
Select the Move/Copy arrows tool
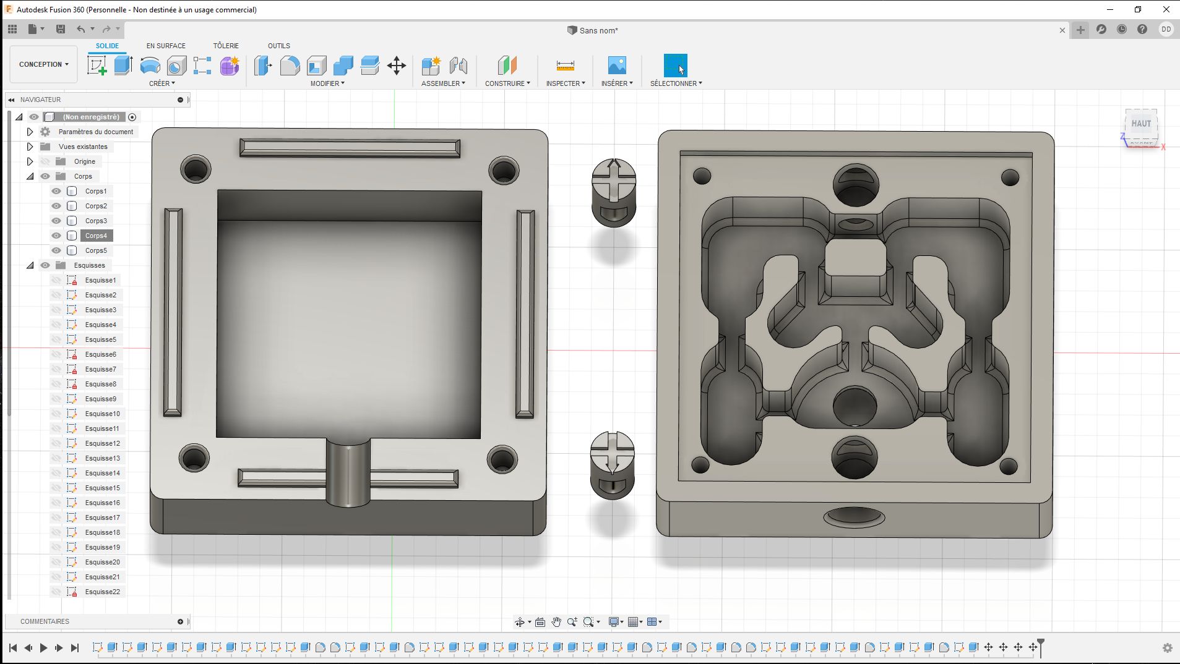(396, 65)
